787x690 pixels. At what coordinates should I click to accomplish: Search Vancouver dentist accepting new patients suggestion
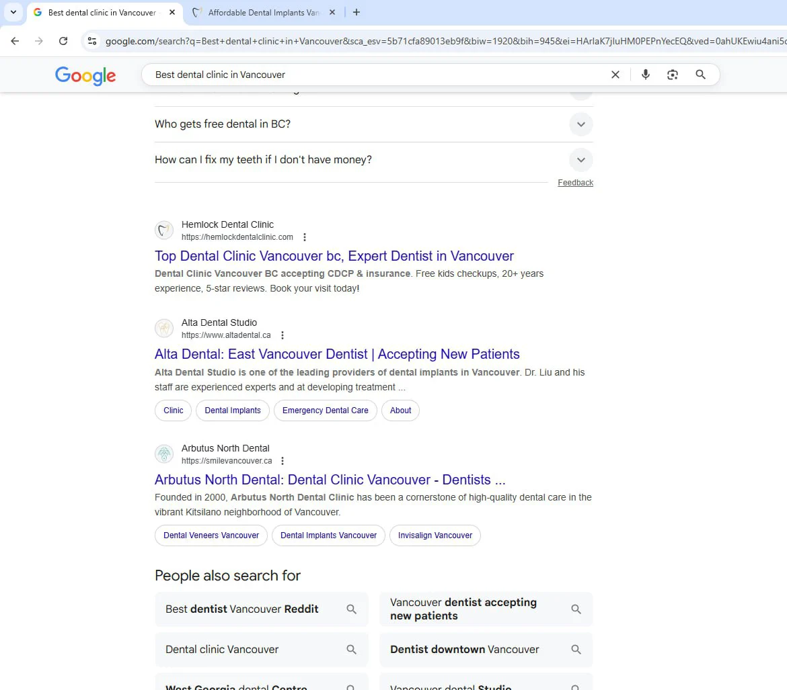click(x=486, y=609)
